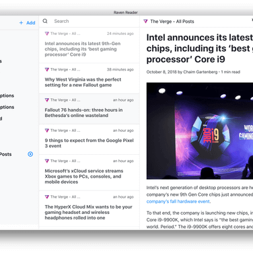Click the article headline in reading pane
The width and height of the screenshot is (253, 253).
click(200, 48)
